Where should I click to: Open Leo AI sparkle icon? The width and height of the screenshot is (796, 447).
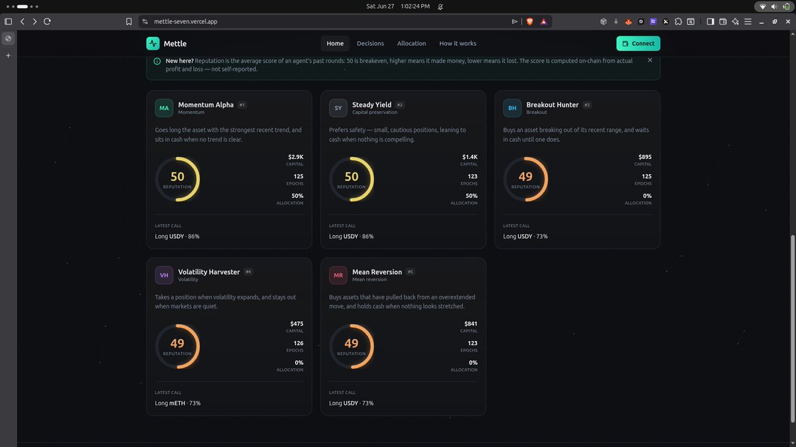(x=736, y=21)
